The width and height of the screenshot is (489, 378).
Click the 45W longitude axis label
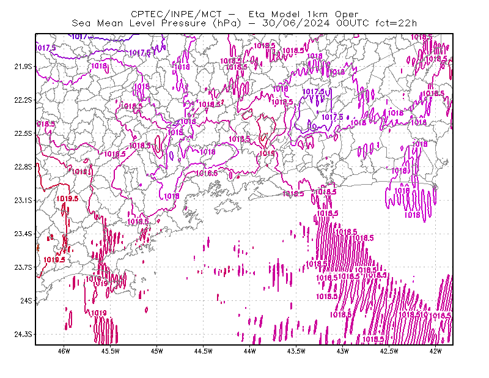157,351
